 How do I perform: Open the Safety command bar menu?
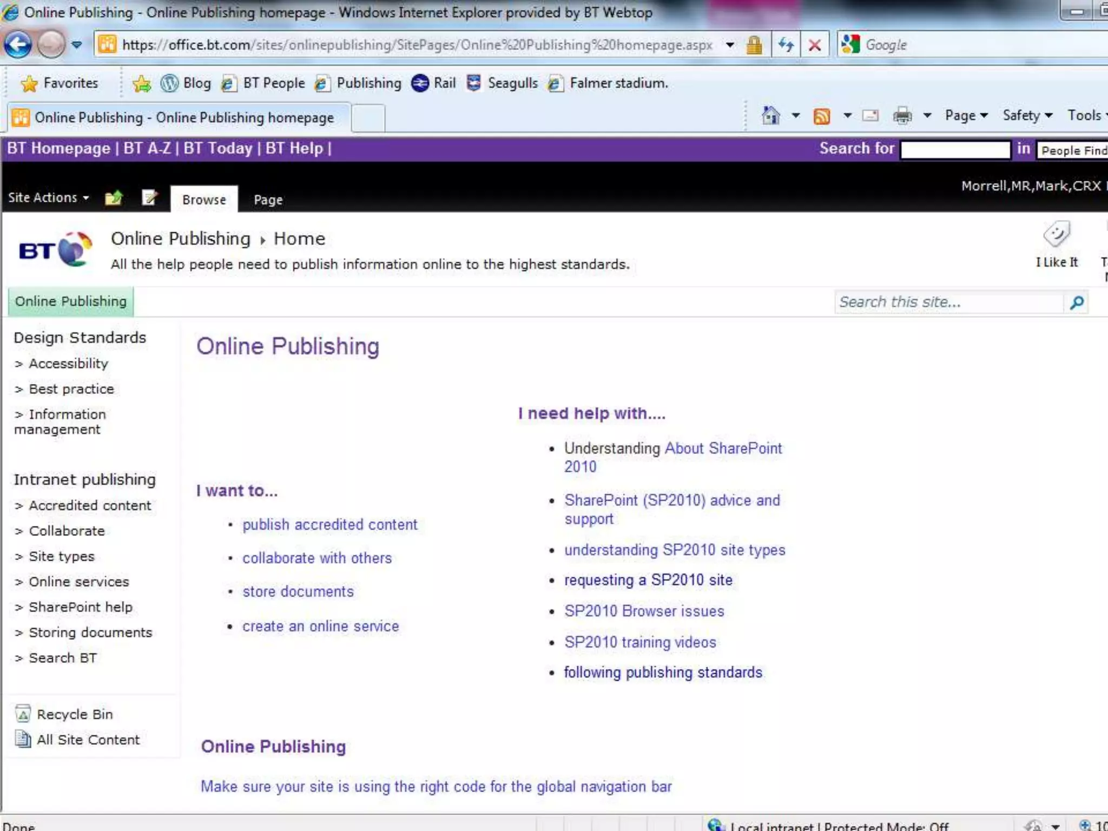coord(1027,115)
